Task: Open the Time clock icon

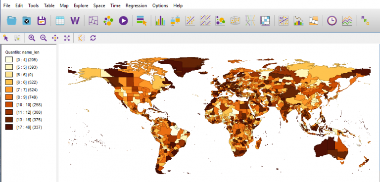Action: (332, 21)
